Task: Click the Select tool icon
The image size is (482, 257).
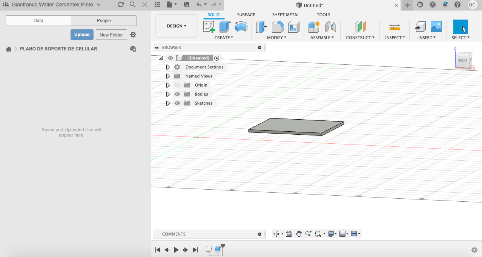Action: [x=461, y=27]
